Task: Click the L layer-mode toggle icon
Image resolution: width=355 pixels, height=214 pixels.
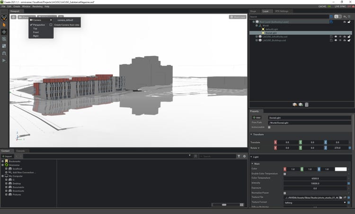Action: (x=336, y=17)
